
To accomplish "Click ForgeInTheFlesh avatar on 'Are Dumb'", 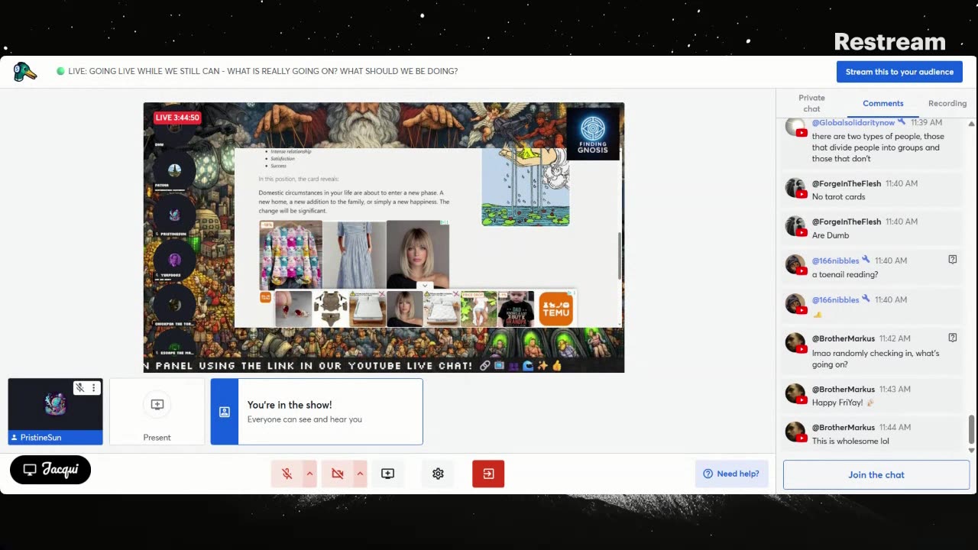I will [795, 226].
